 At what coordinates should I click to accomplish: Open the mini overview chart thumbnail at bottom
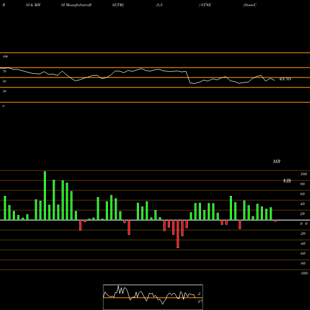point(153,297)
